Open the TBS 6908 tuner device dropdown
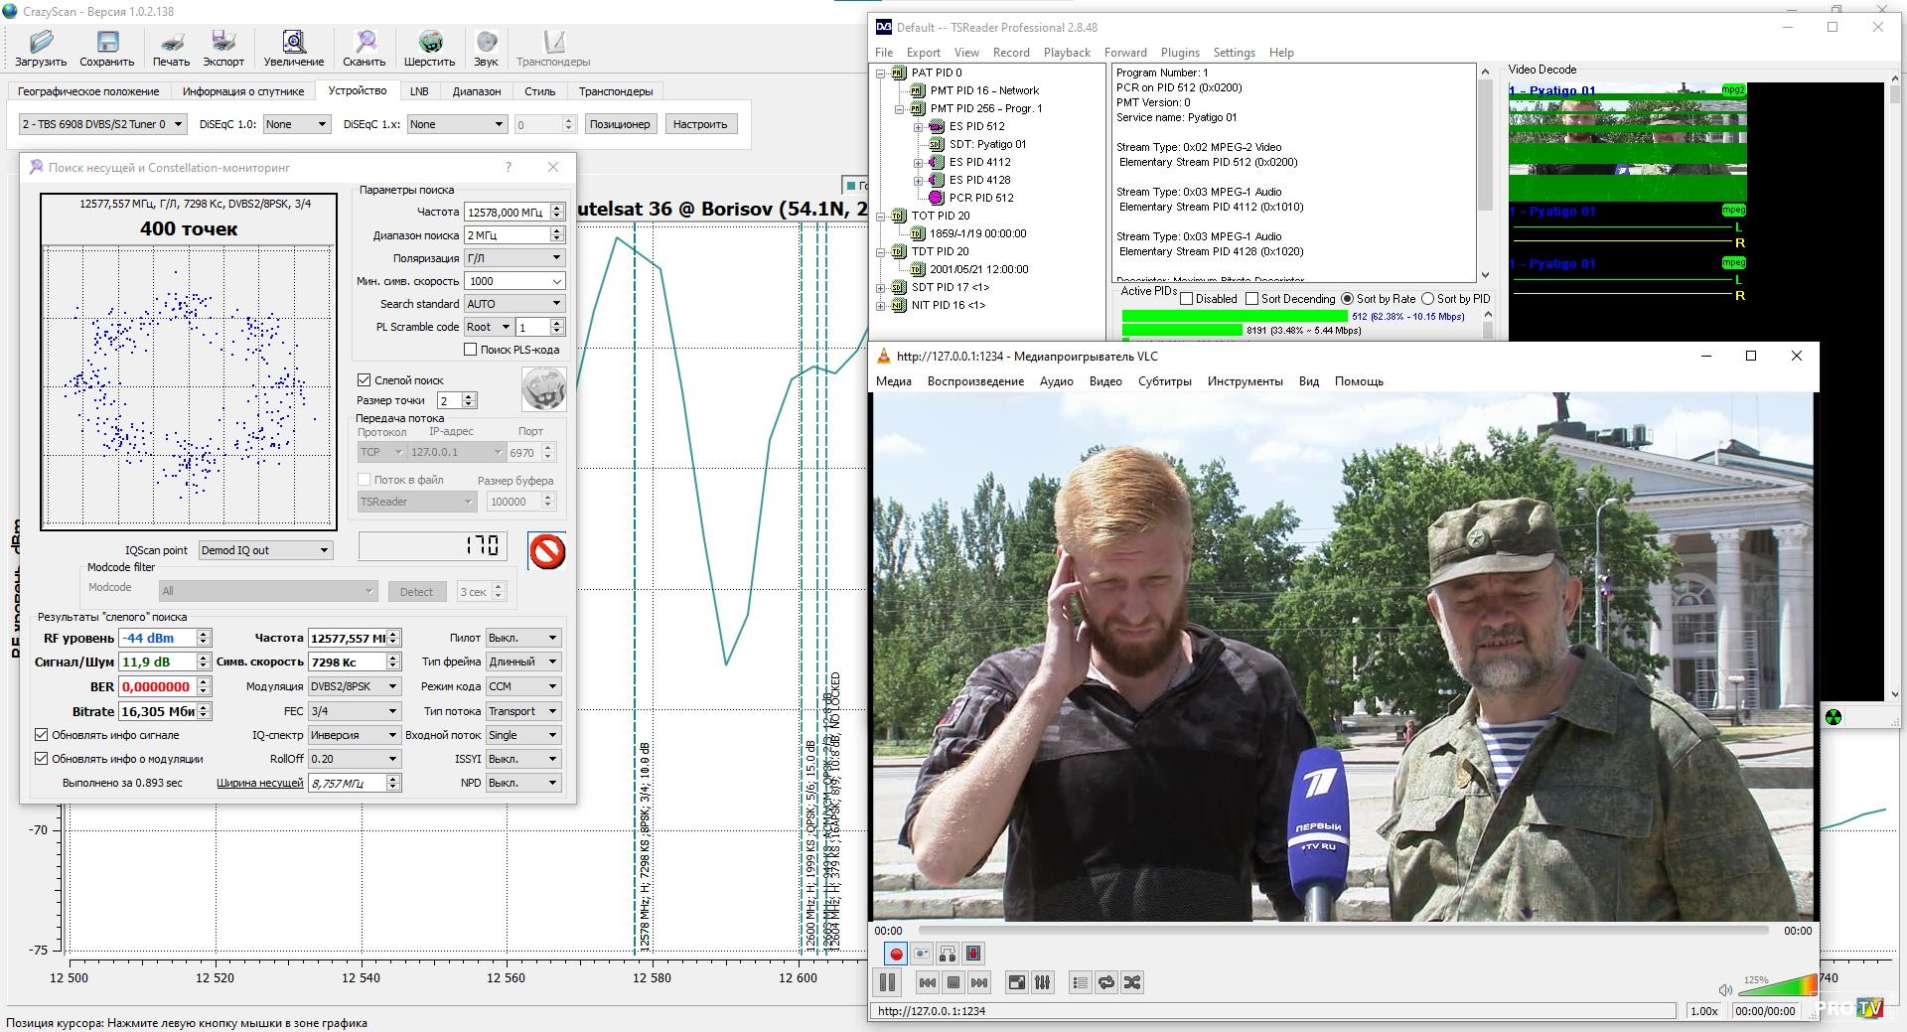The width and height of the screenshot is (1907, 1032). [x=102, y=124]
